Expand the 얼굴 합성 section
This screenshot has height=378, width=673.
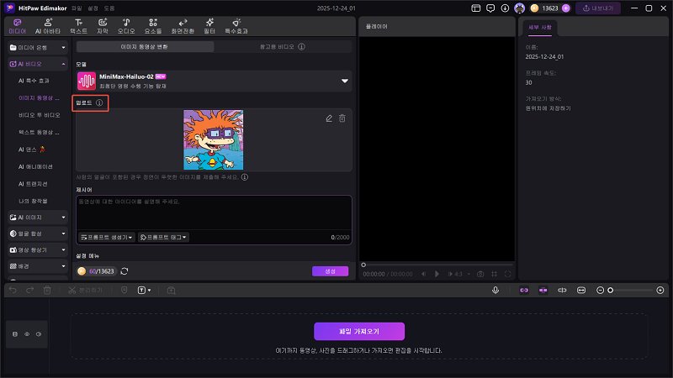point(38,234)
